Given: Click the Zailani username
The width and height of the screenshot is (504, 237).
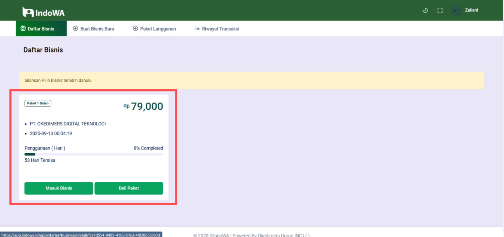Looking at the screenshot, I should [472, 10].
